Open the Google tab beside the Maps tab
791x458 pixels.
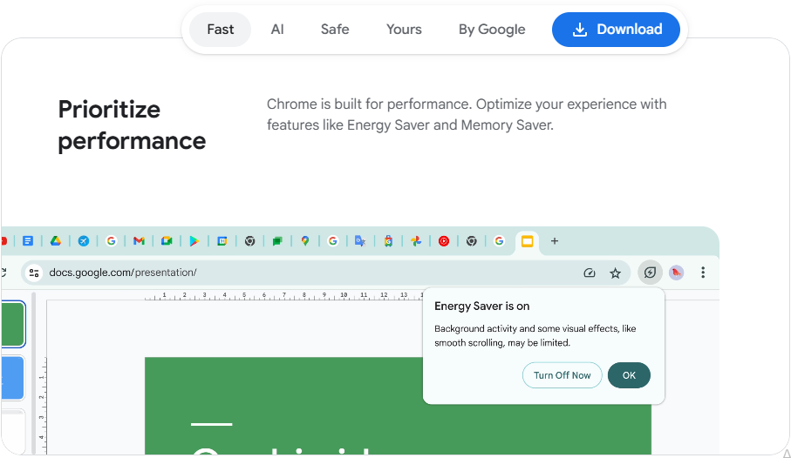pyautogui.click(x=332, y=241)
